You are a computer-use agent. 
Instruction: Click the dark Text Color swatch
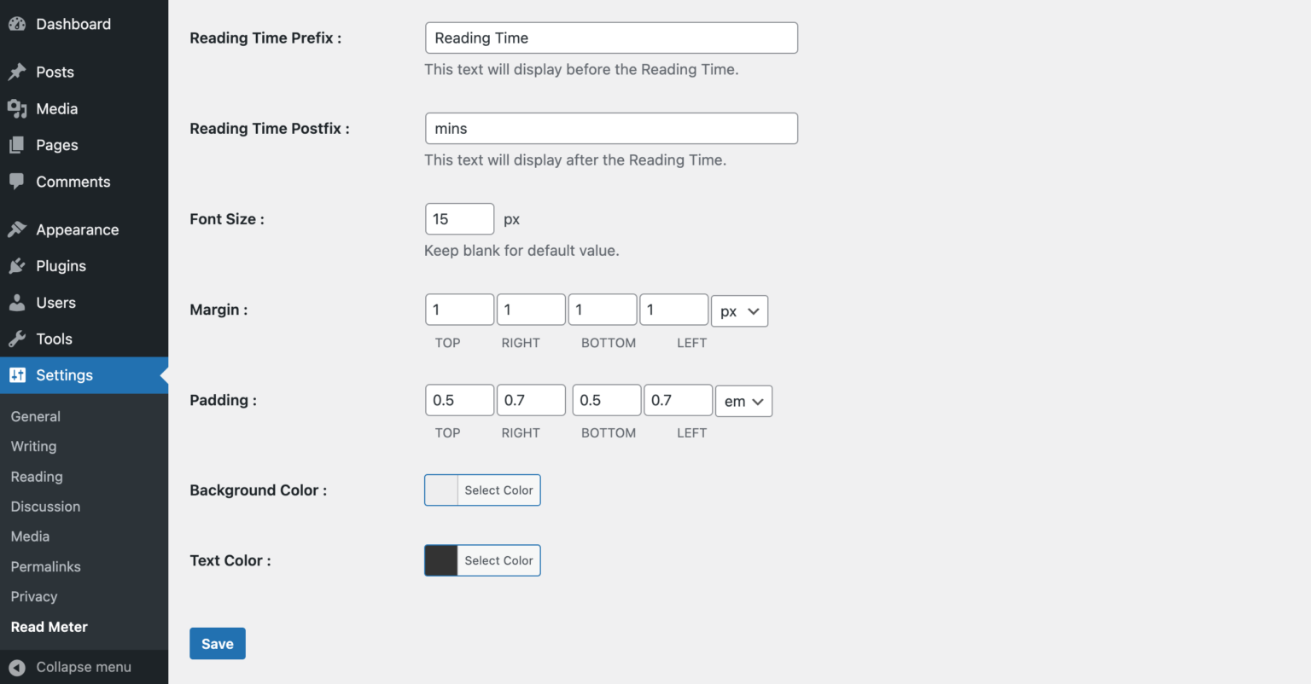[x=440, y=560]
